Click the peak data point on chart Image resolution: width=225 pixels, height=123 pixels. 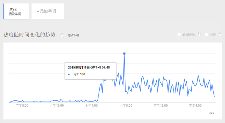click(x=124, y=54)
